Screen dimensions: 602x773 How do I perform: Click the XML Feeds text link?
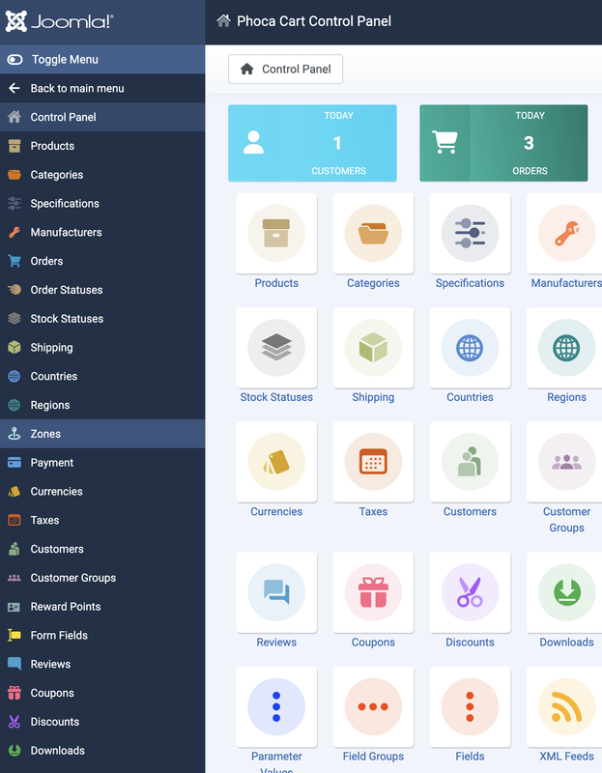(566, 757)
